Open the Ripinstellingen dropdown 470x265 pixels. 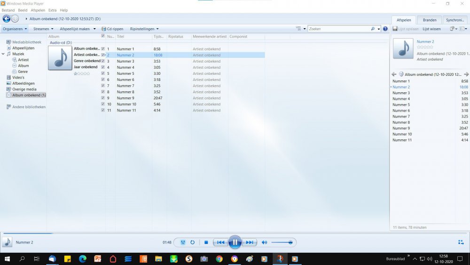coord(144,29)
